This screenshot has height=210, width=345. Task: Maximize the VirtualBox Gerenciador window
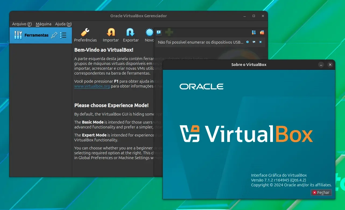(254, 16)
